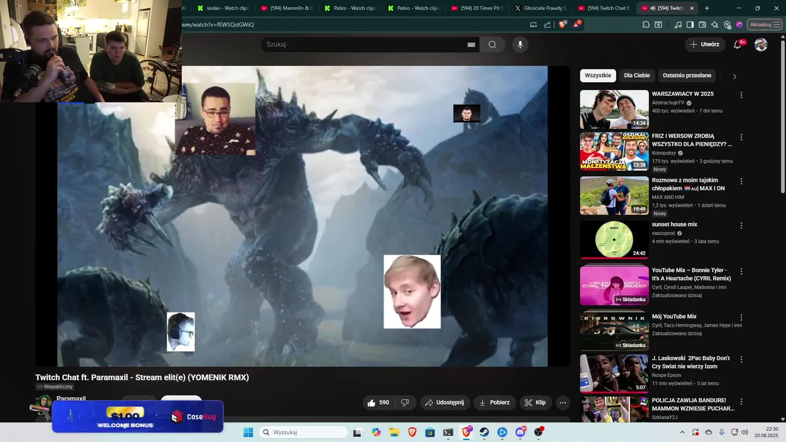Open the WARSZAWIACY W 2025 video thumbnail
The image size is (786, 442).
point(614,109)
